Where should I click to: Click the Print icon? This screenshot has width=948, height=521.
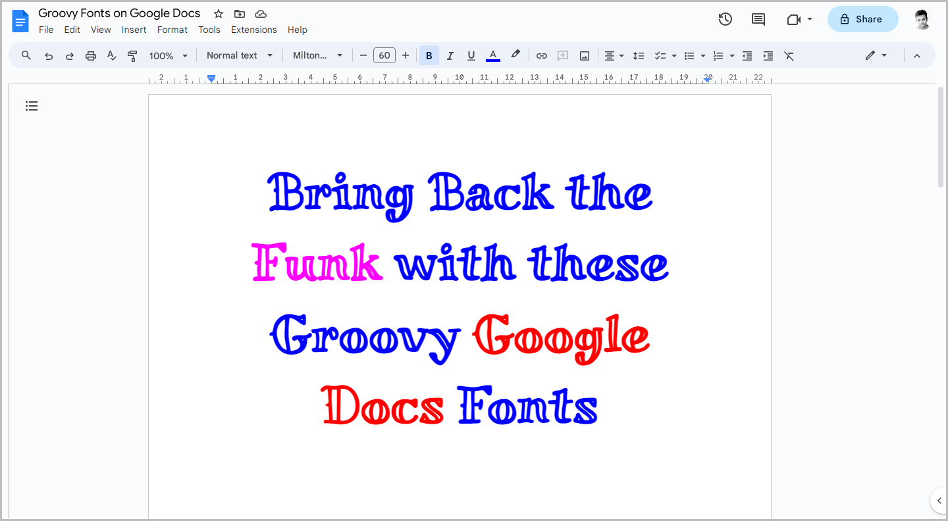pos(90,55)
